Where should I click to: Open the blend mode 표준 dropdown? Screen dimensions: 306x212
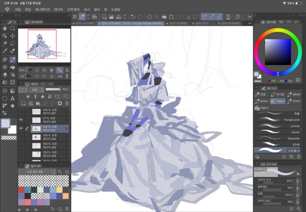pos(36,90)
